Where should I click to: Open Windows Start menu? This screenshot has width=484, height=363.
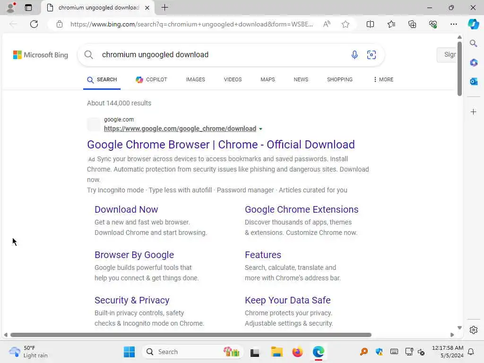(x=129, y=352)
